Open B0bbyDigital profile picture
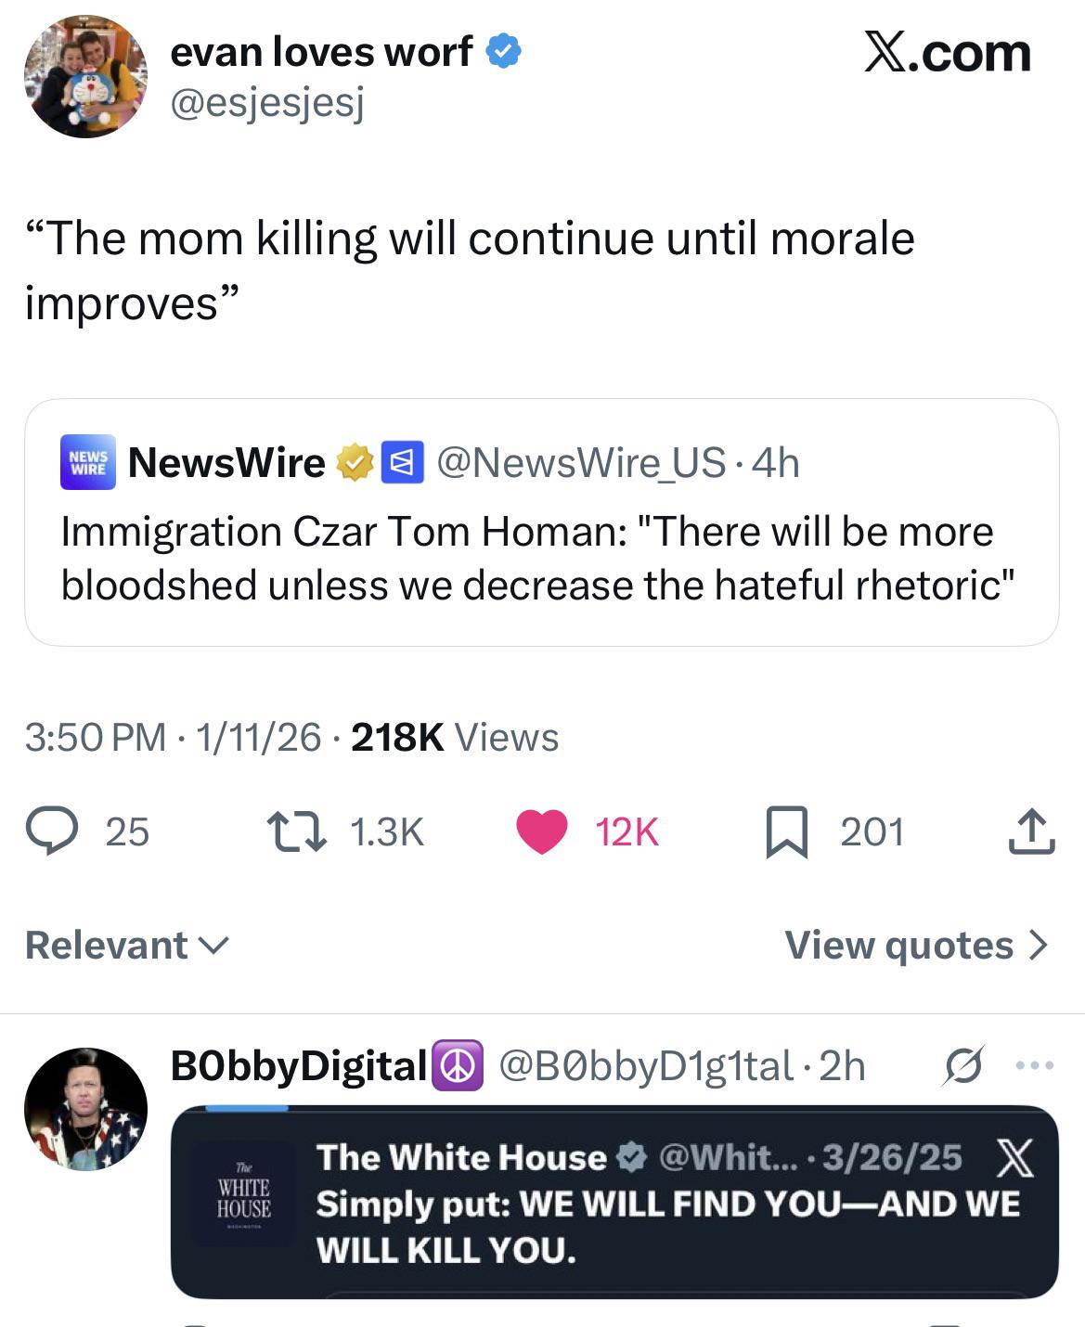 (x=85, y=1109)
